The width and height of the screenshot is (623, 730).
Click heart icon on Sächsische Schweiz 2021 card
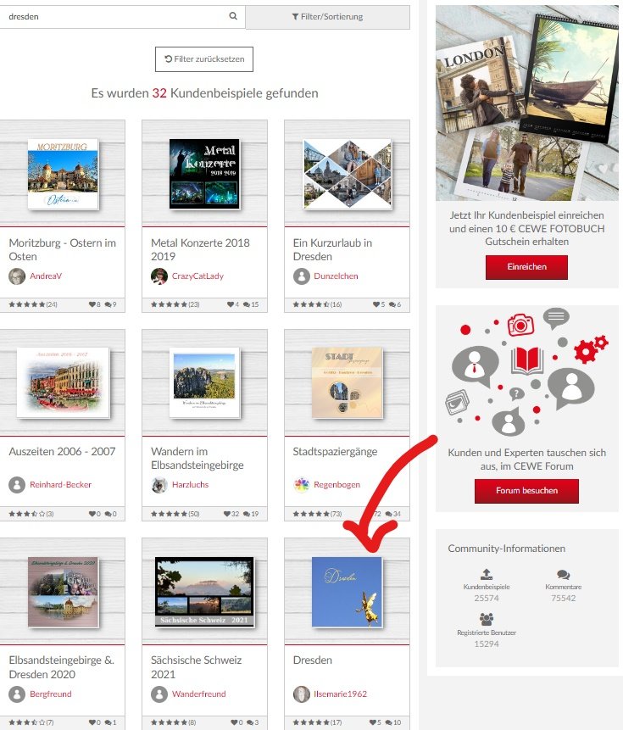click(x=234, y=722)
